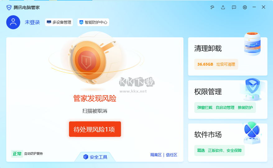Screen dimensions: 273x168
Task: Click 待处理风险1项 red button
Action: click(x=95, y=129)
